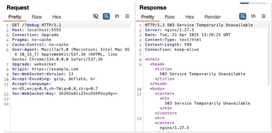Click the opening <title> tag in Response

pyautogui.click(x=163, y=69)
